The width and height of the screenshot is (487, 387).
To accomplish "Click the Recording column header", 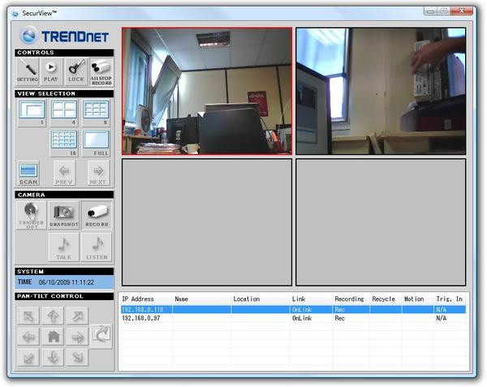I will (351, 299).
